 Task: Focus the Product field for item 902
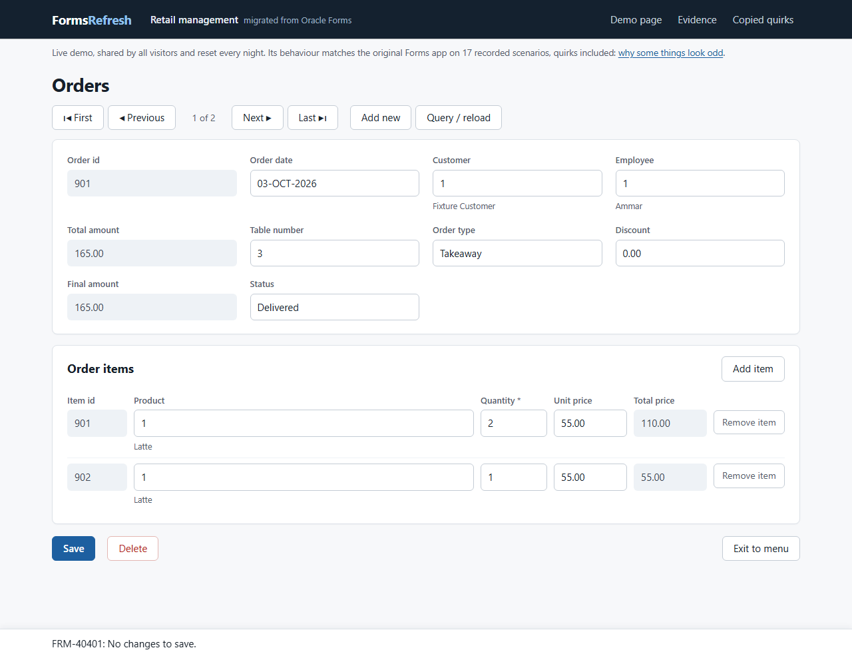[x=304, y=478]
